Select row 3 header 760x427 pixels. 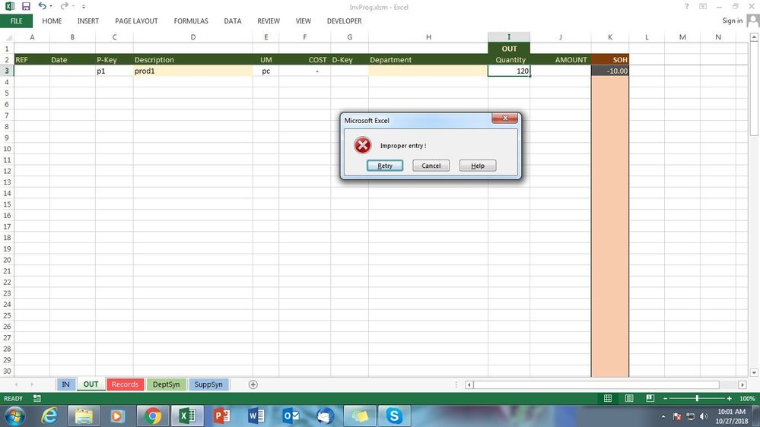(7, 71)
